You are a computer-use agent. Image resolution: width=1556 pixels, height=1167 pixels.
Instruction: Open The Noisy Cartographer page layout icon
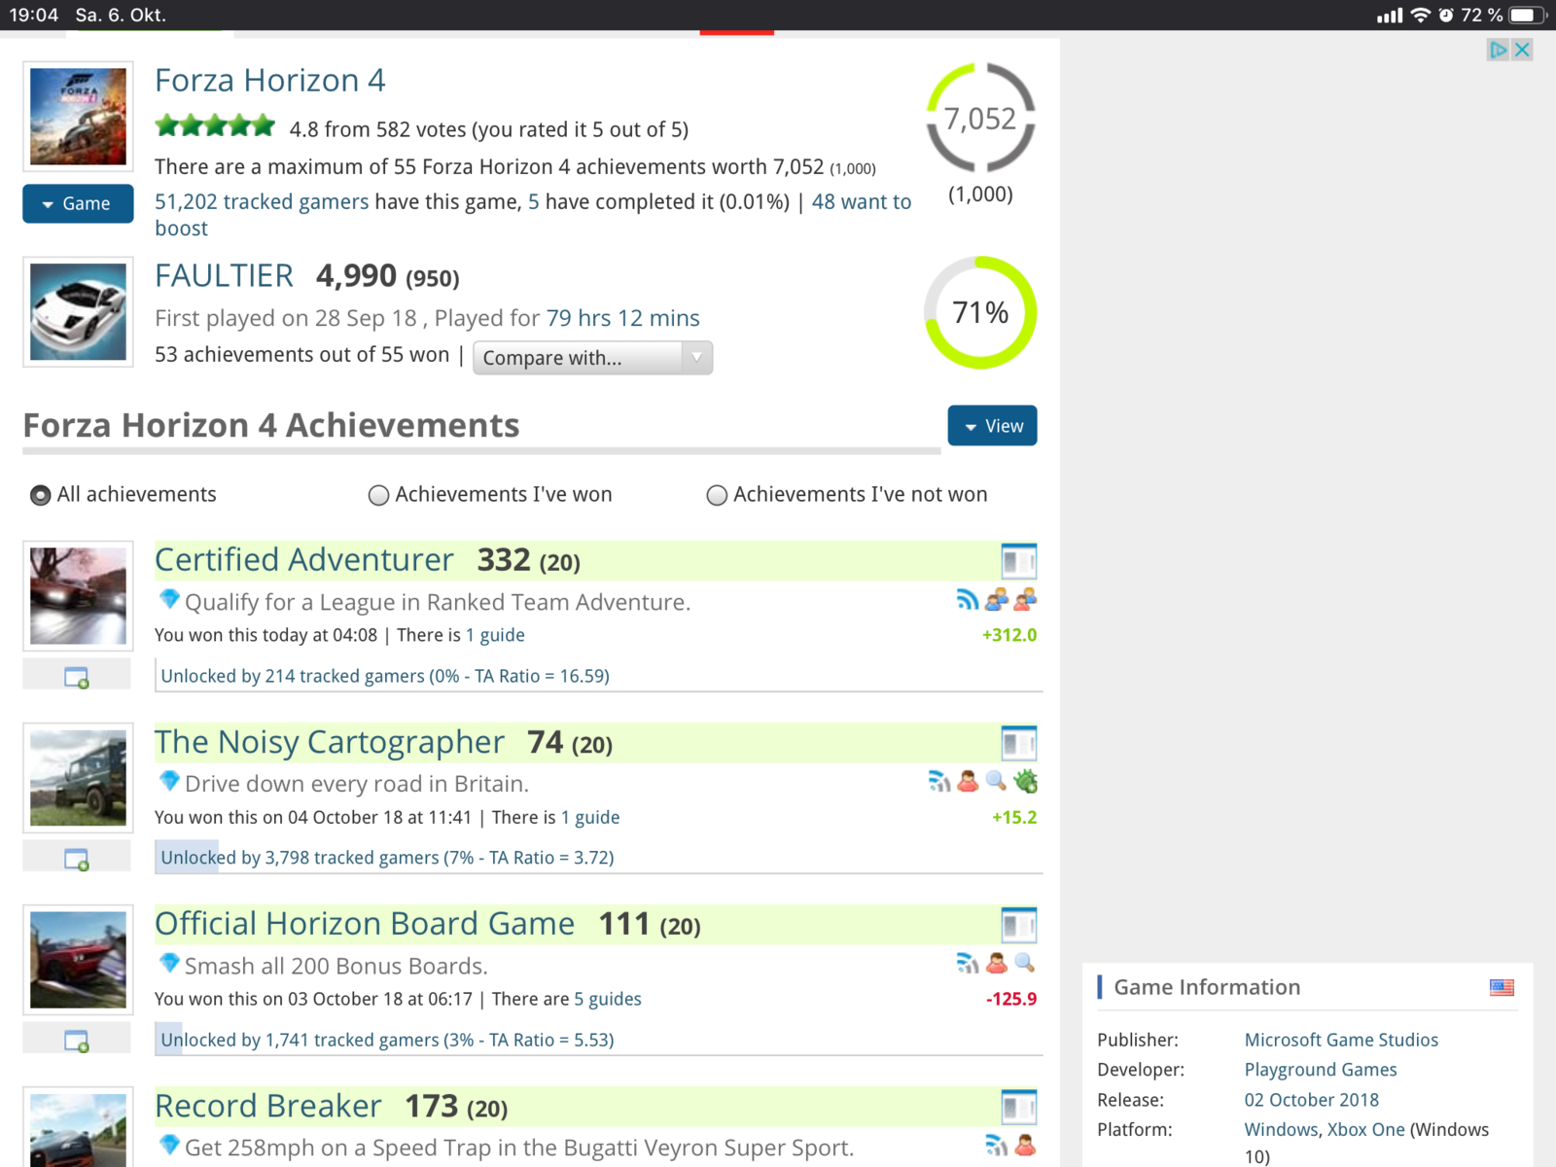pos(1018,743)
